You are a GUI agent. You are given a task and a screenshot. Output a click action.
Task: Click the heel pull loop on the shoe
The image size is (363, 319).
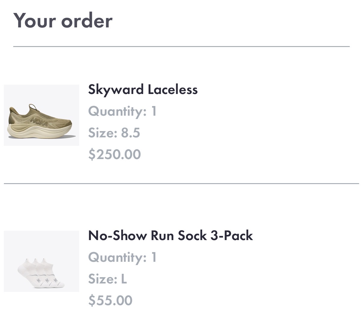pos(32,106)
